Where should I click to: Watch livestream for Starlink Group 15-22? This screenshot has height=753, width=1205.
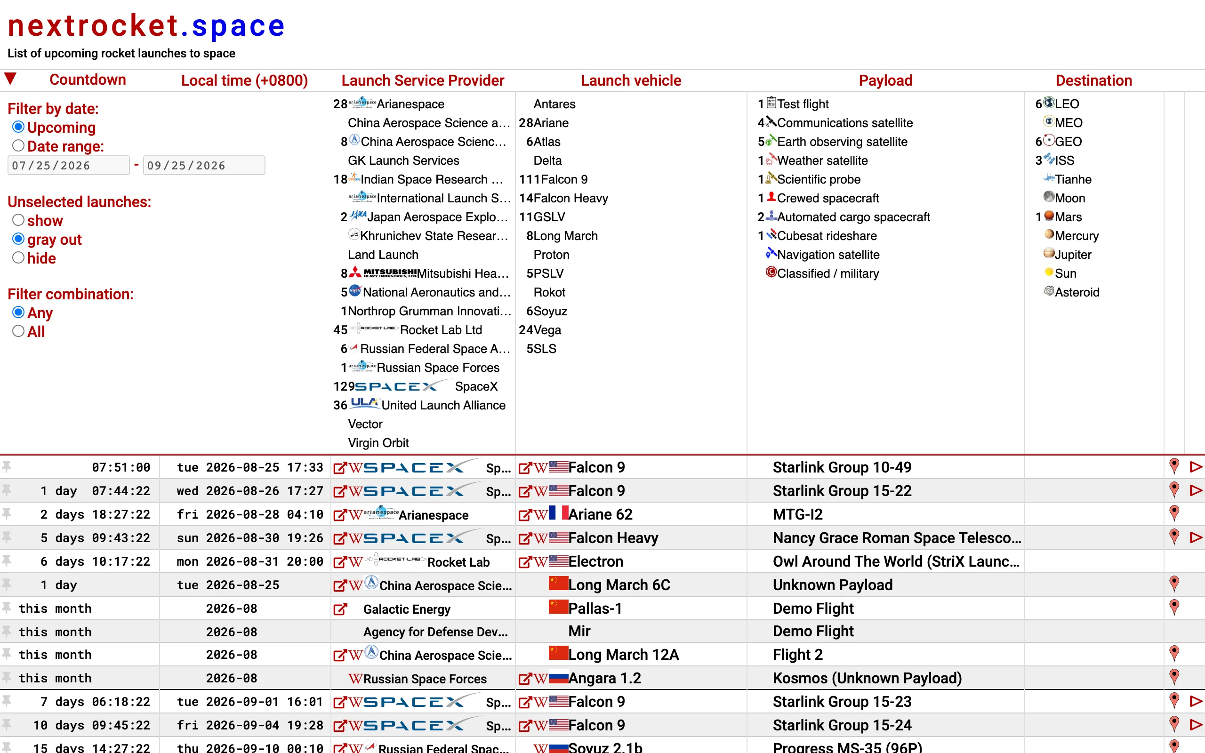[x=1196, y=490]
